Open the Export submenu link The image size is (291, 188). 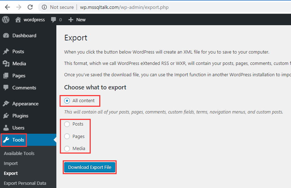11,173
